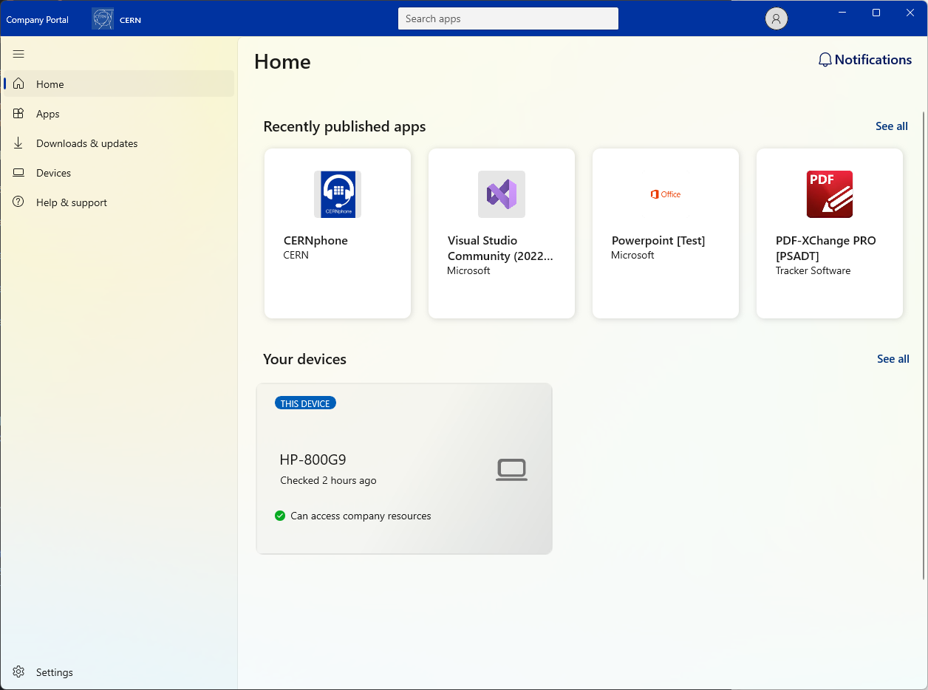Click the Apps grid icon in sidebar
This screenshot has height=690, width=928.
click(19, 114)
